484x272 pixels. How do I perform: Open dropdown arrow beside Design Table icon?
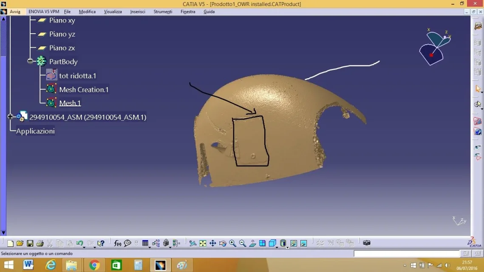click(150, 247)
